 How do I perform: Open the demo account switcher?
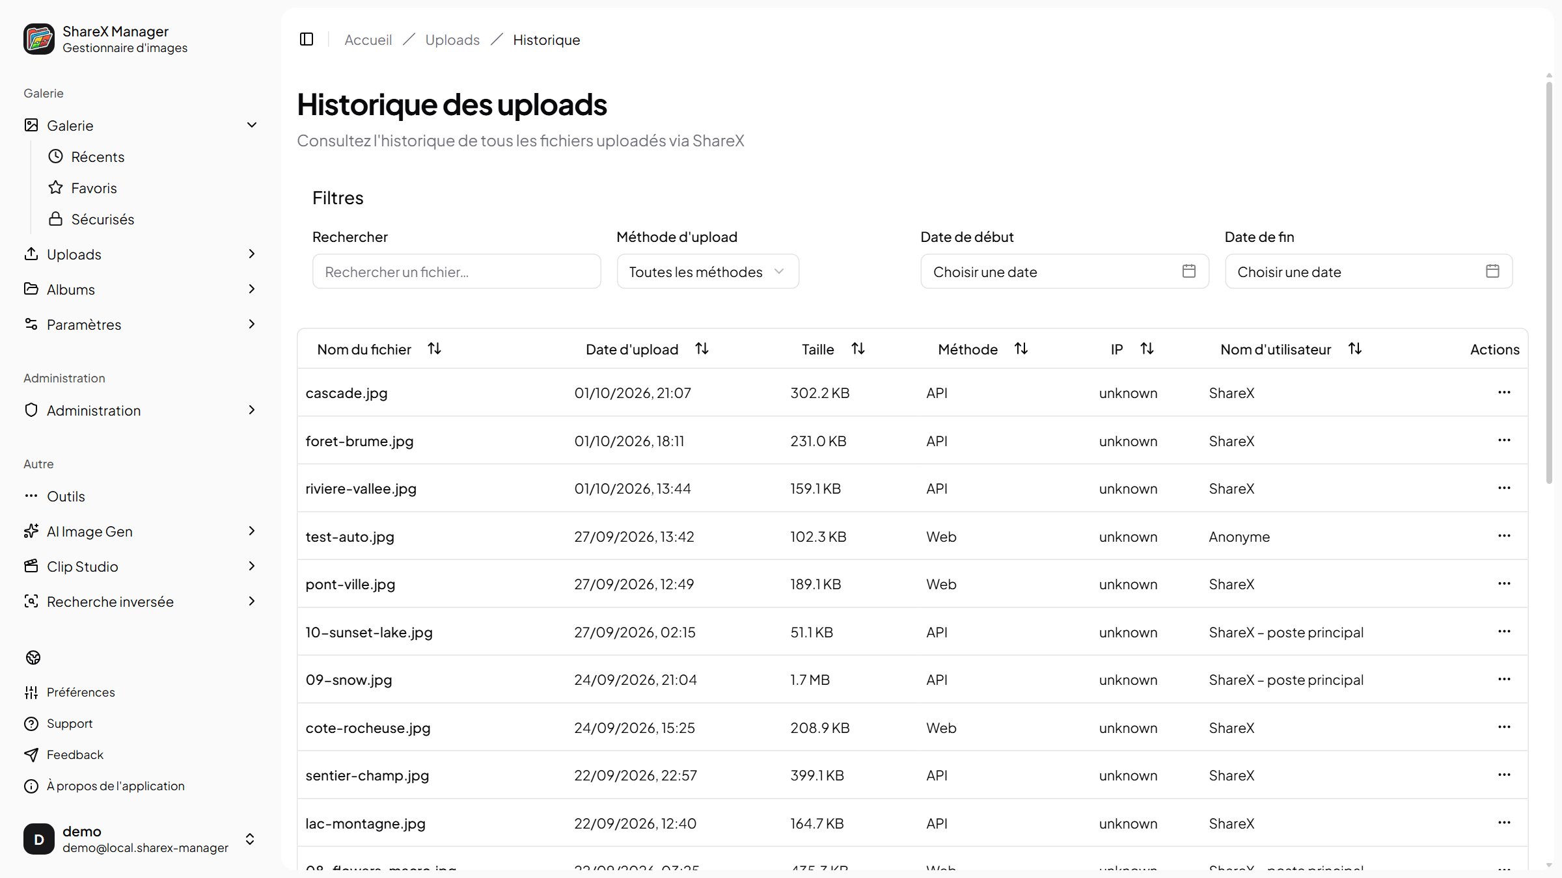pyautogui.click(x=141, y=839)
